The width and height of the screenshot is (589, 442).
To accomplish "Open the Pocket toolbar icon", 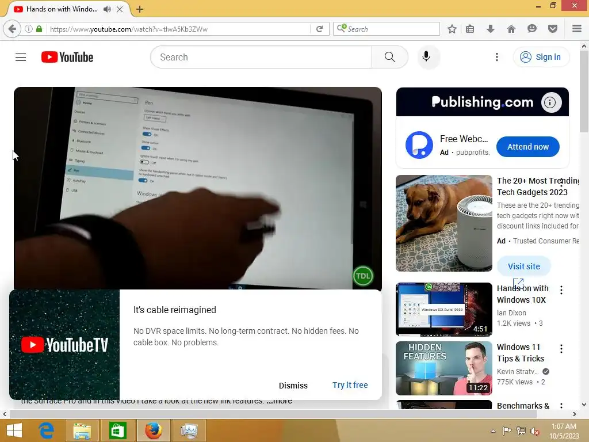I will click(552, 29).
